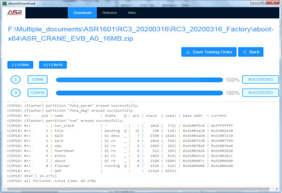Click the SUCCEEDED status for COM18
This screenshot has width=282, height=193.
[260, 93]
